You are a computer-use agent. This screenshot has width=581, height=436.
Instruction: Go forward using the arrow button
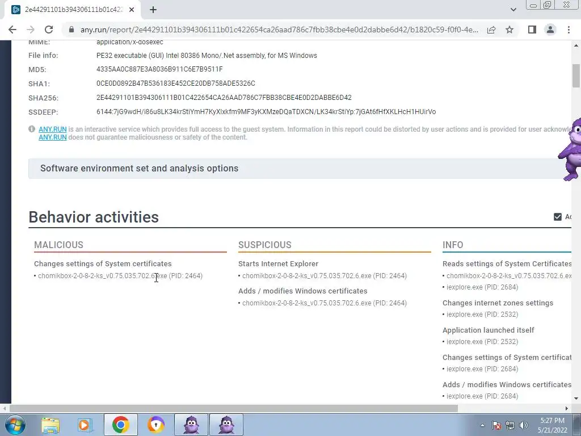pos(31,30)
